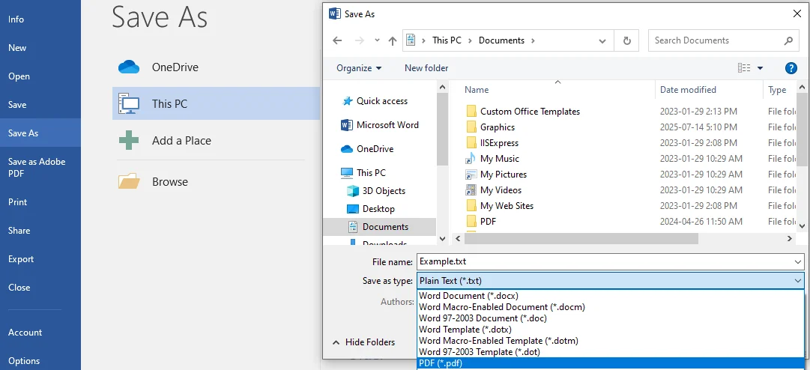Click the chevron after Documents in path
Viewport: 810px width, 370px height.
[x=533, y=40]
